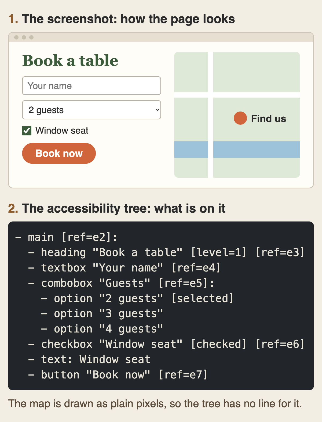Viewport: 322px width, 422px height.
Task: Click the "main [ref=e2]:" tree line
Action: (66, 237)
